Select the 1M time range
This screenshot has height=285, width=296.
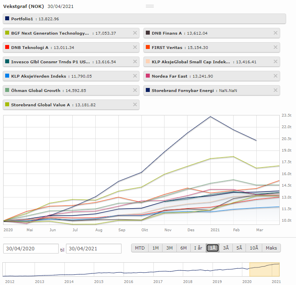pos(155,248)
